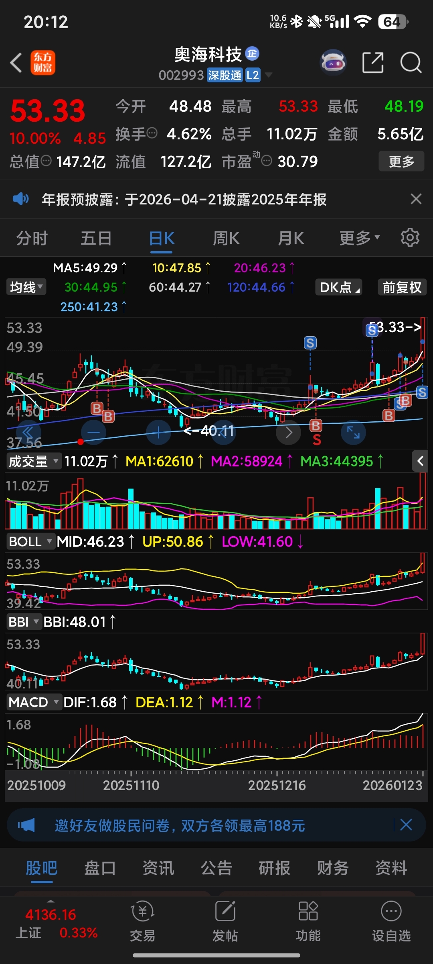
Task: Close the 邀好友做股民问卷 banner
Action: 406,825
